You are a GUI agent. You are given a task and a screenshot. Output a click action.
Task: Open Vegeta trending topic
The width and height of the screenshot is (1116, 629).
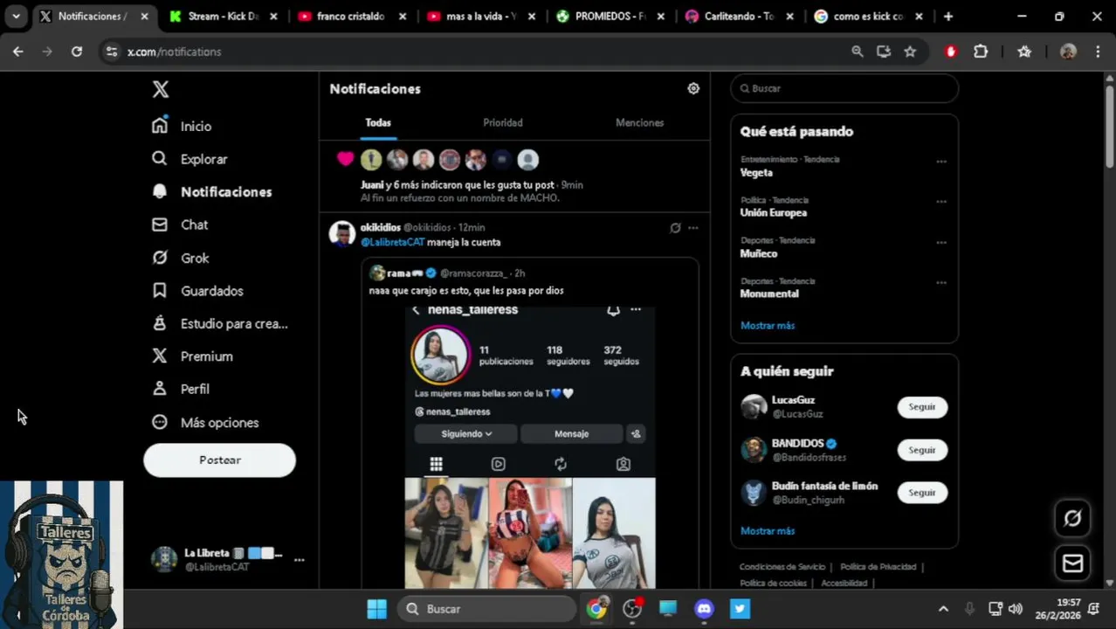[756, 172]
